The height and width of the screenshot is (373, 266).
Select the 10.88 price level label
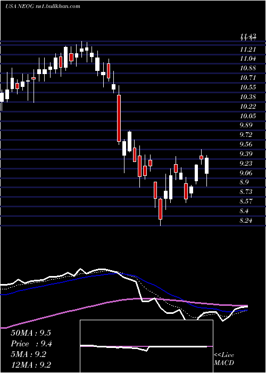point(248,68)
